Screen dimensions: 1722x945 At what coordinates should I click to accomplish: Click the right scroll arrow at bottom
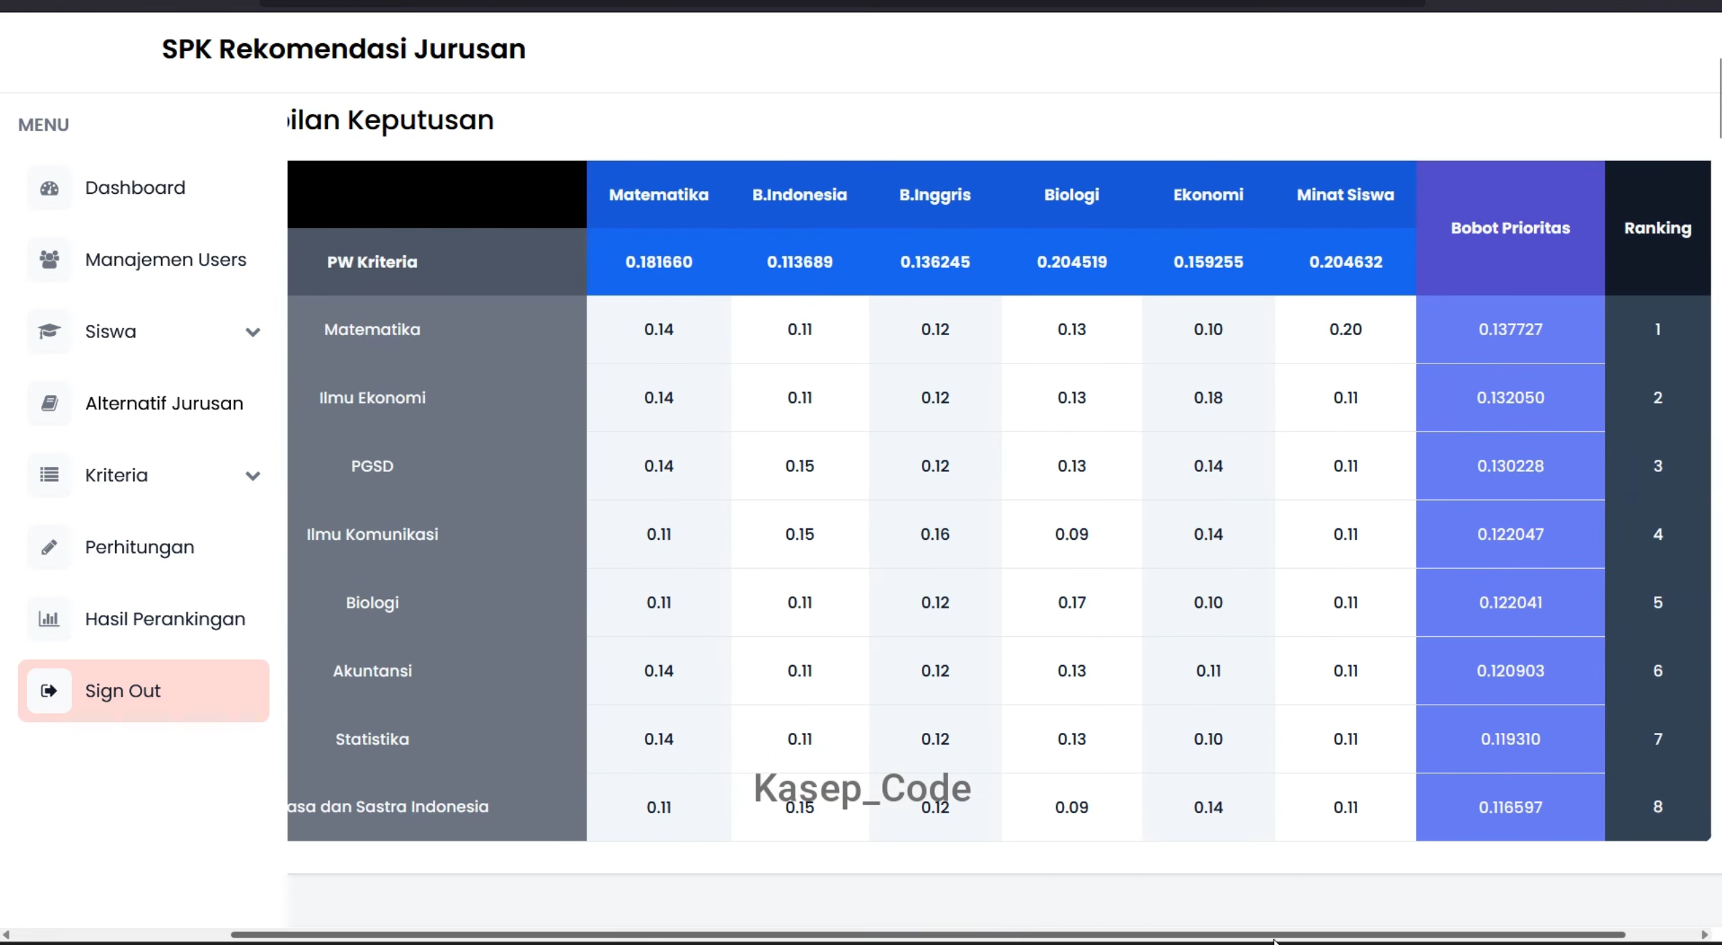[x=1704, y=935]
